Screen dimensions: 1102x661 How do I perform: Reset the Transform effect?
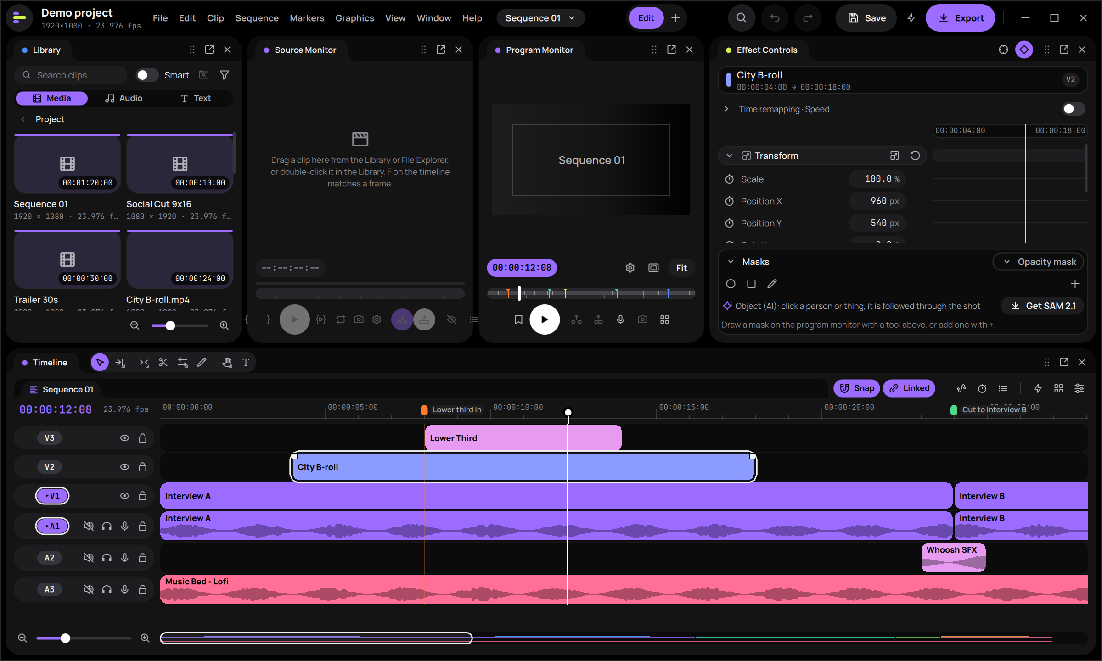[x=915, y=156]
